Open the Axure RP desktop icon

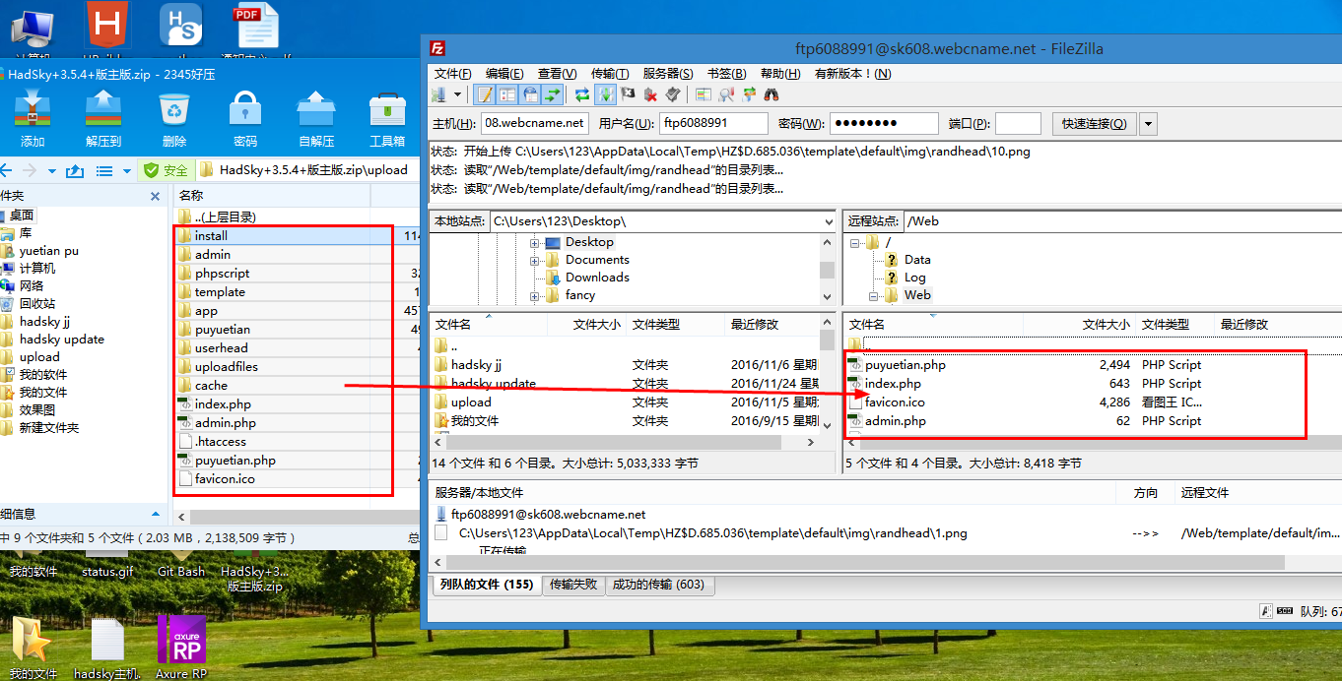click(181, 648)
